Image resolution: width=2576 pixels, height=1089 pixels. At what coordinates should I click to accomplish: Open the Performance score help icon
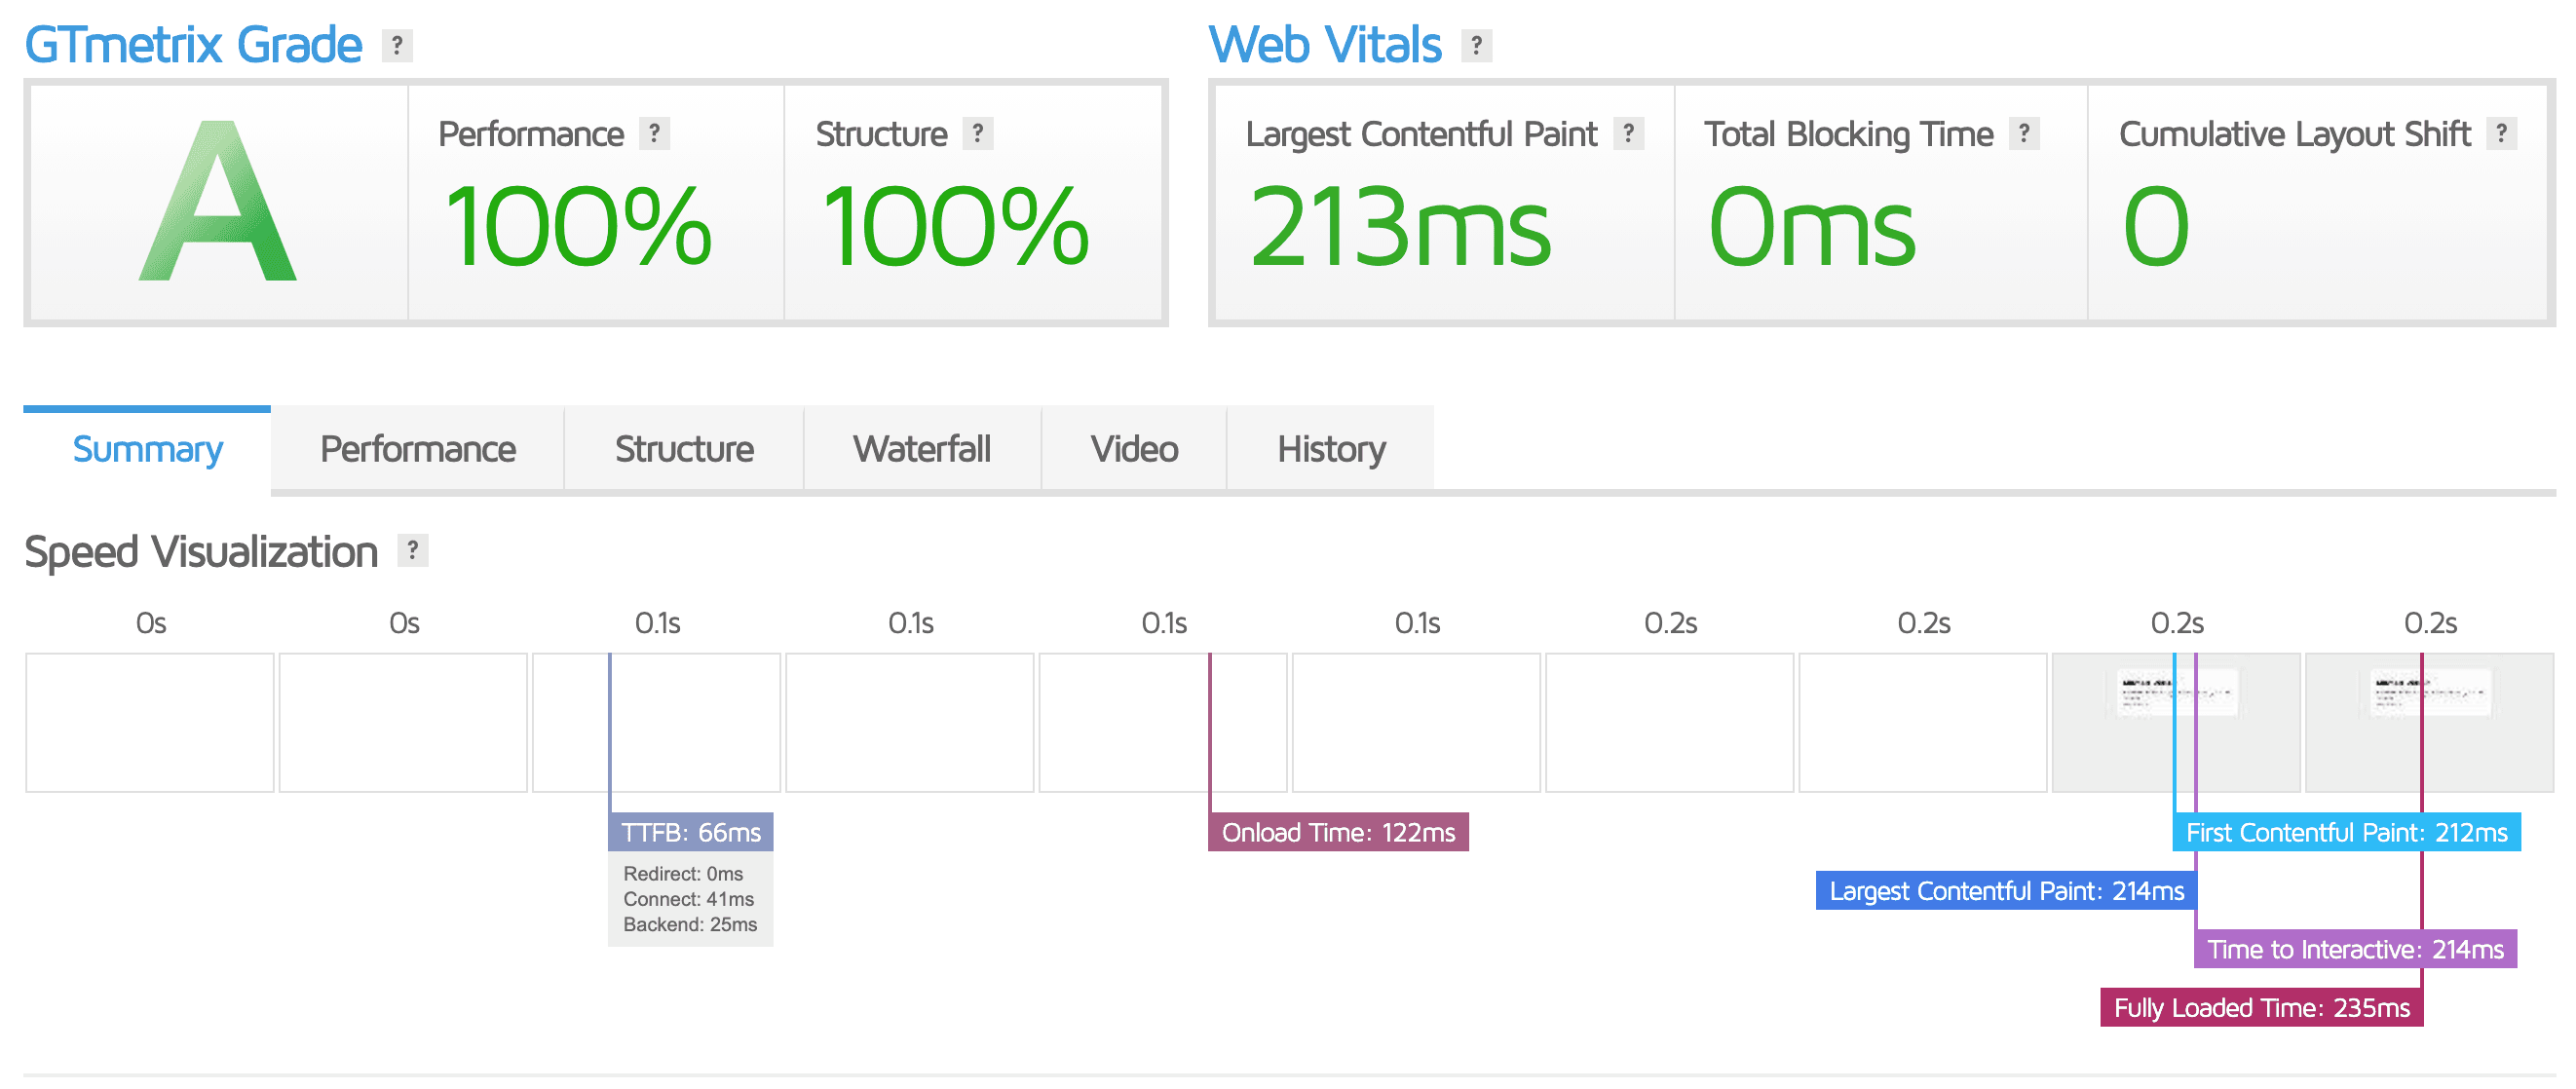(654, 133)
